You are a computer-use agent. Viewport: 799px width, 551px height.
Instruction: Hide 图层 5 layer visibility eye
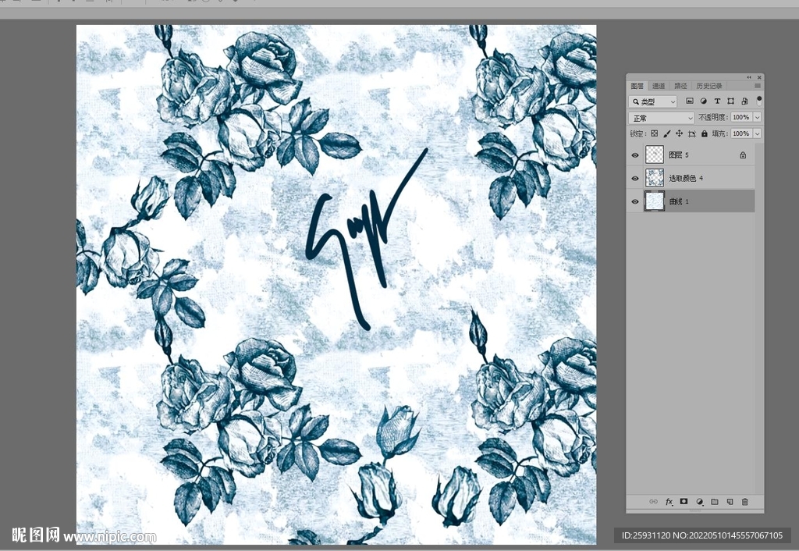click(x=635, y=155)
